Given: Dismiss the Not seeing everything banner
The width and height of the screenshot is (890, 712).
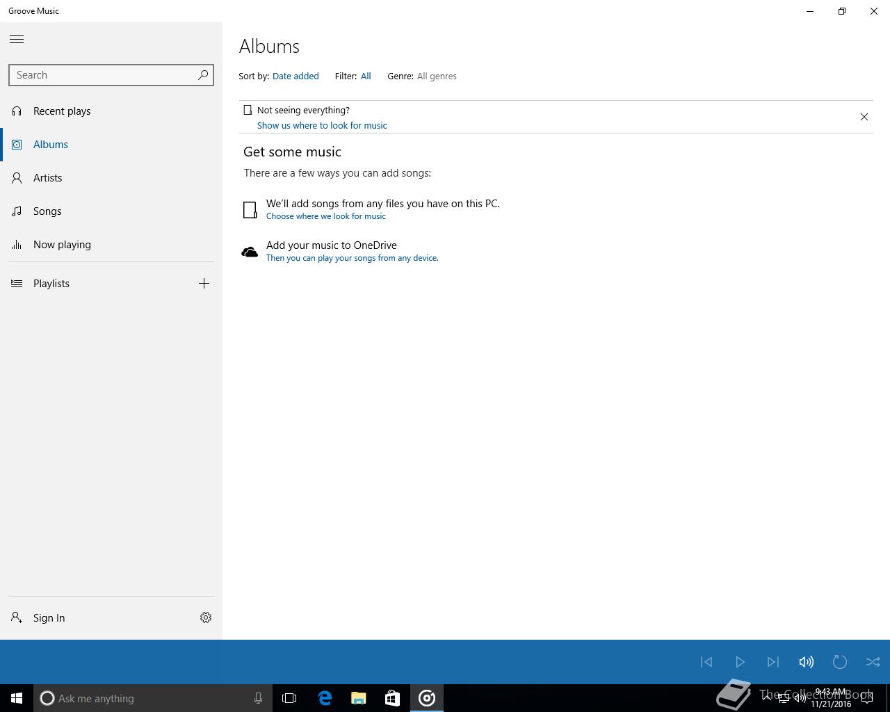Looking at the screenshot, I should click(x=864, y=117).
